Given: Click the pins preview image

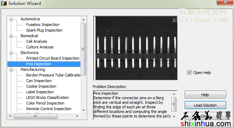Looking at the screenshot, I should [x=136, y=48].
